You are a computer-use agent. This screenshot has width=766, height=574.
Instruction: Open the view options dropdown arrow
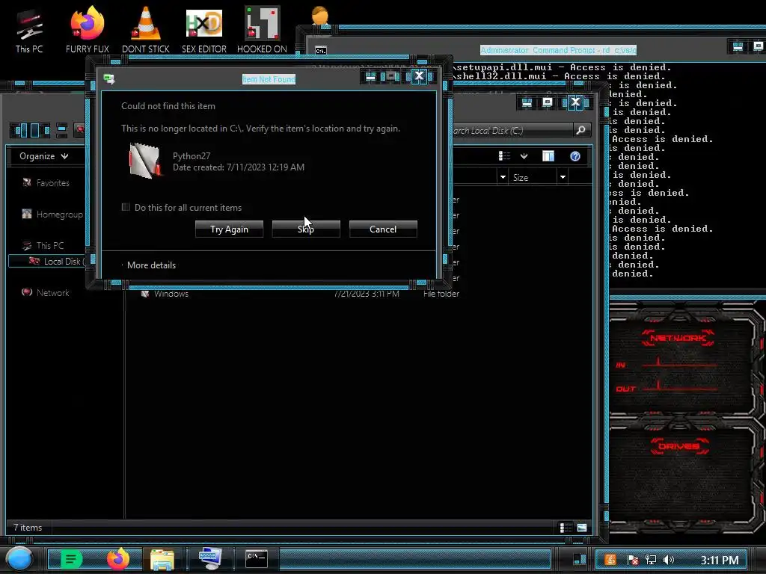(x=524, y=156)
